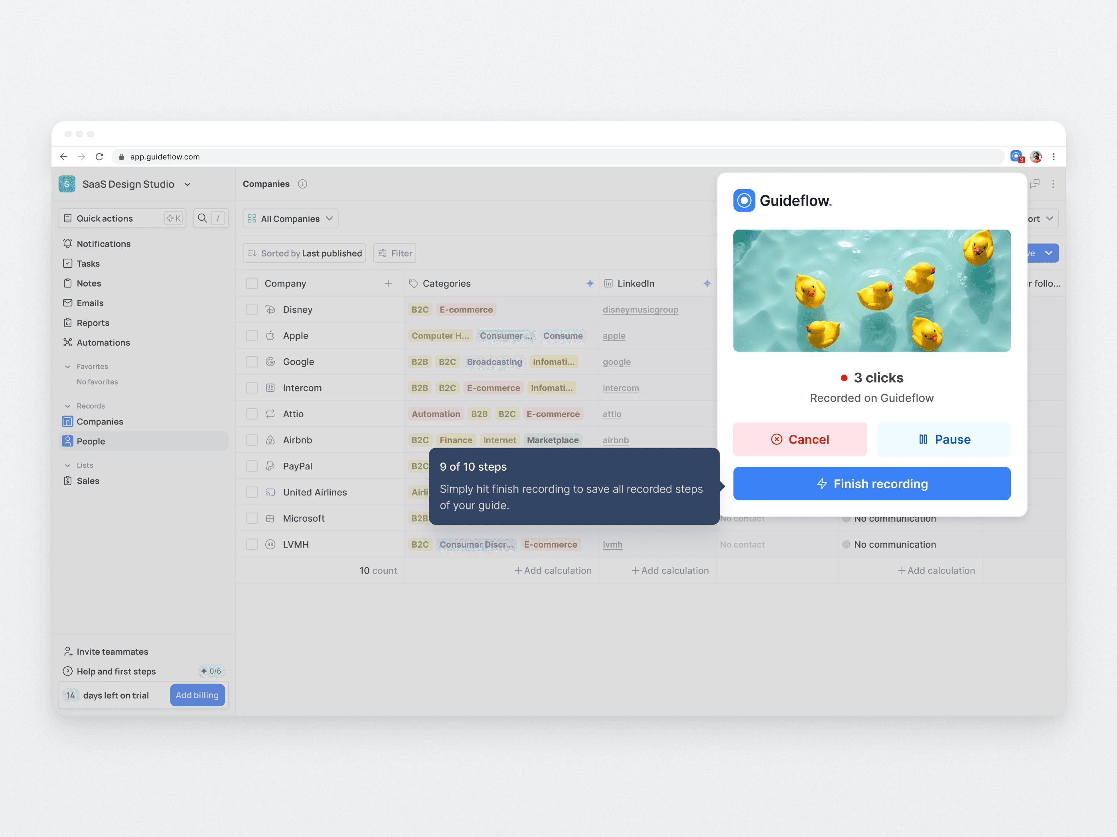Screen dimensions: 1117x837
Task: Click the Add billing button
Action: tap(197, 695)
